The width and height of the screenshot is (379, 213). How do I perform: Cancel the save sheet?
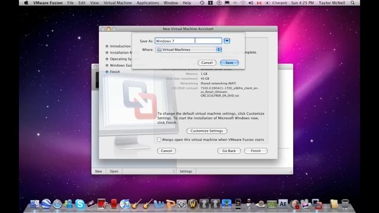point(207,63)
